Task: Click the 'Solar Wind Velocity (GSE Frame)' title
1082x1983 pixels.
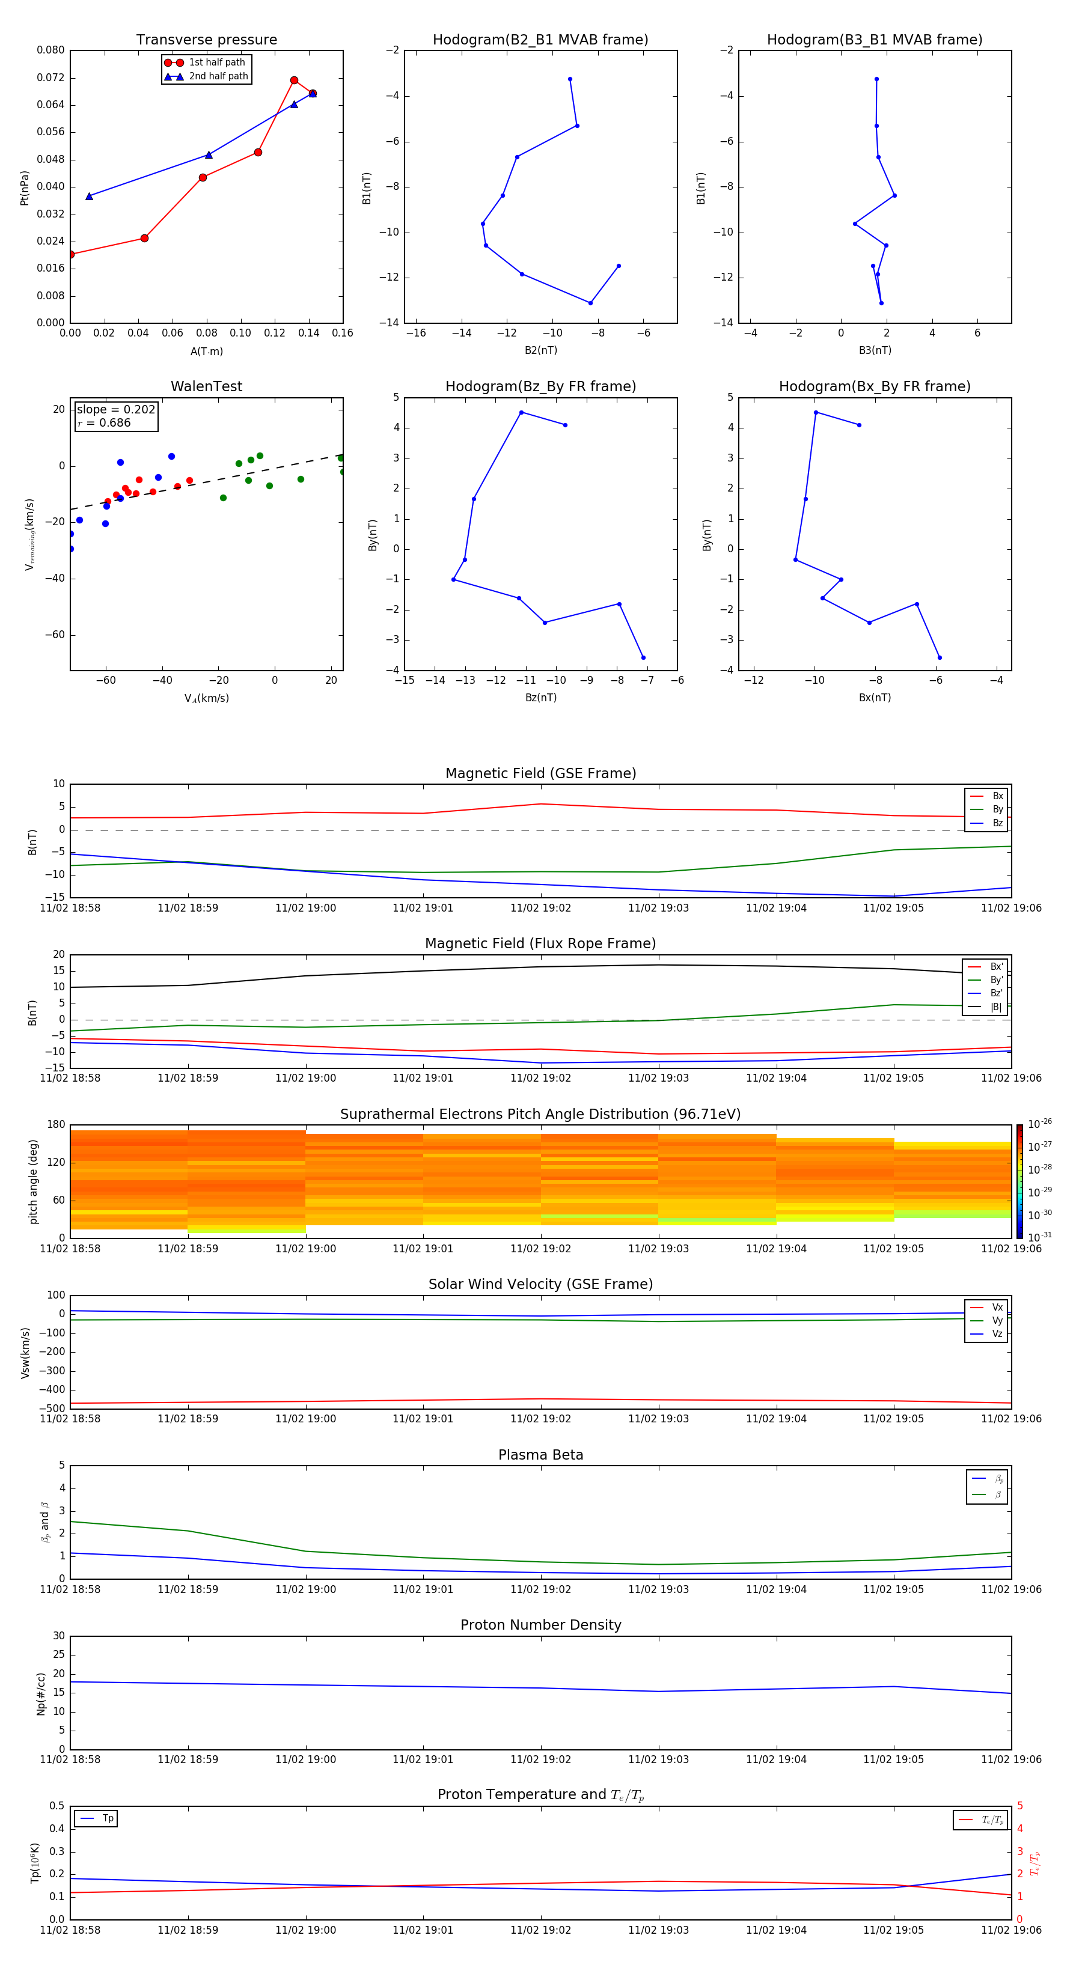Action: pos(540,1284)
